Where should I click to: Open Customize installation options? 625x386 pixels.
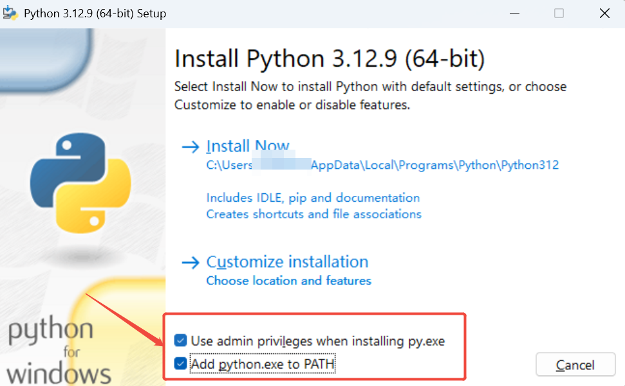click(287, 262)
